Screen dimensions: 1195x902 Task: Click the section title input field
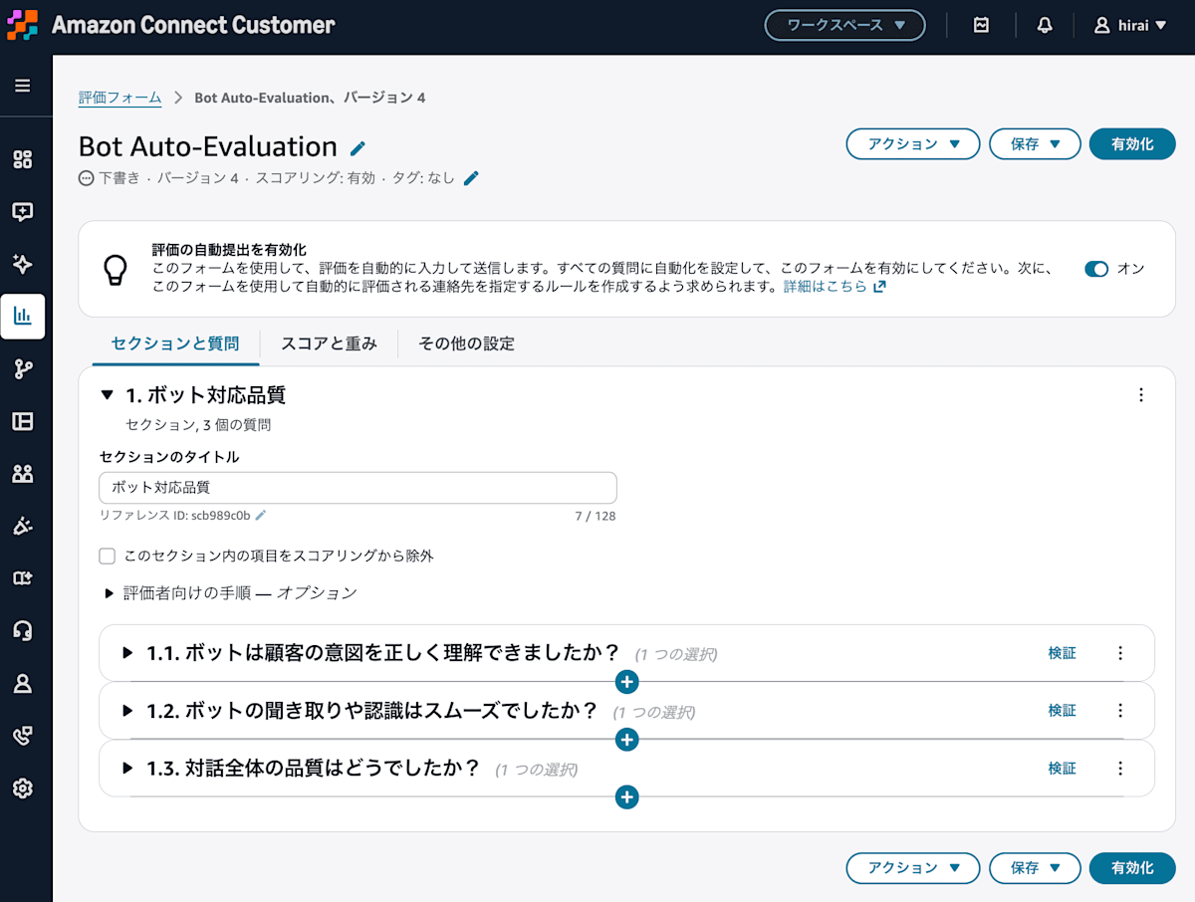358,488
